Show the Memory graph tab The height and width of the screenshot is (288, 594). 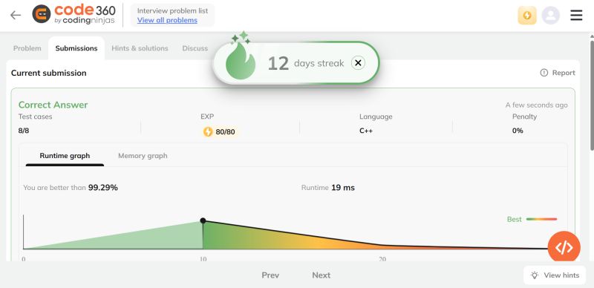pyautogui.click(x=143, y=156)
